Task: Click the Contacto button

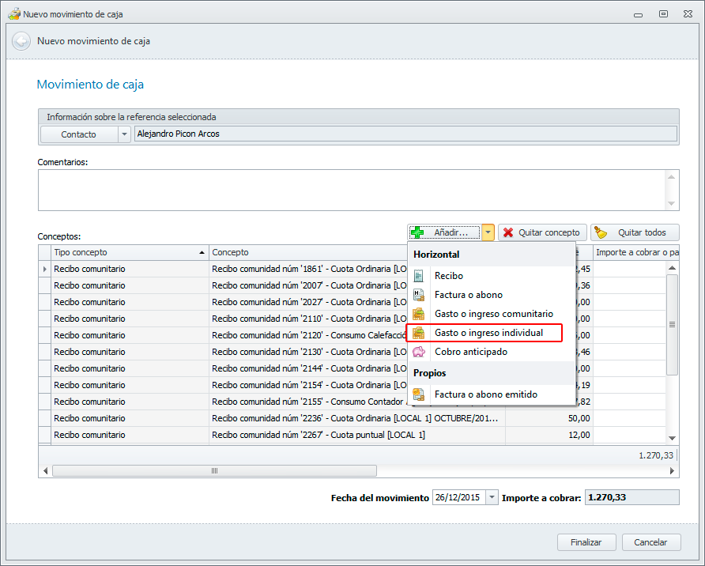Action: [x=79, y=134]
